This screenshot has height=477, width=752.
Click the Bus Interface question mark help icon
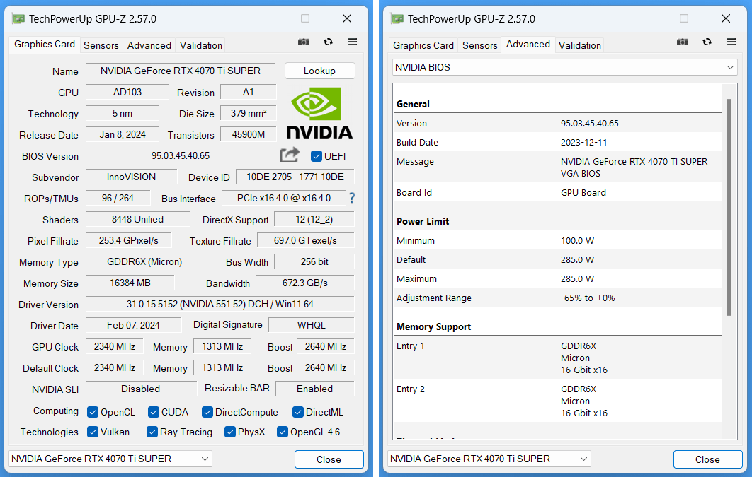click(351, 198)
